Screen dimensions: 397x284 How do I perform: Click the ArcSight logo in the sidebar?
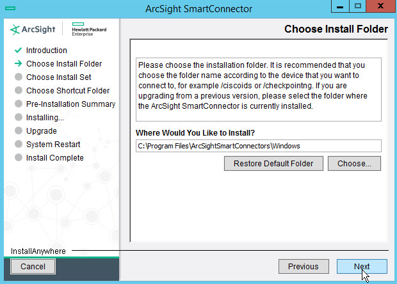click(x=35, y=30)
